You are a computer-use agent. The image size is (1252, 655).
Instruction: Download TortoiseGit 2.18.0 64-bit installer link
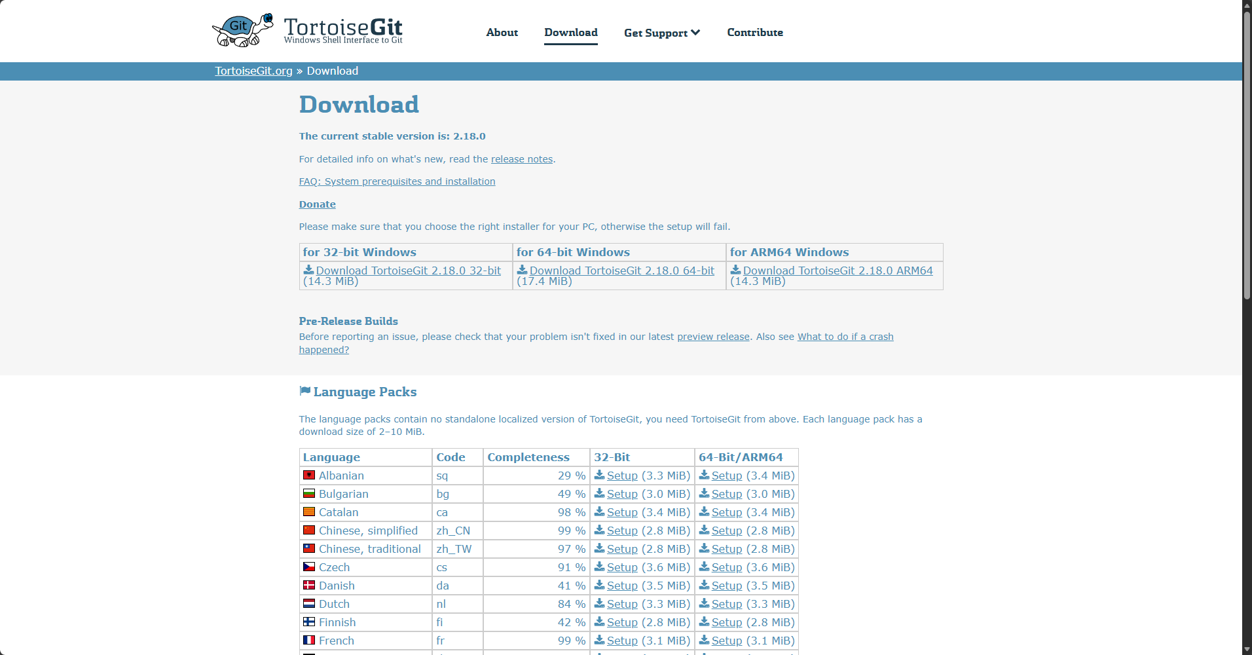[x=621, y=271]
